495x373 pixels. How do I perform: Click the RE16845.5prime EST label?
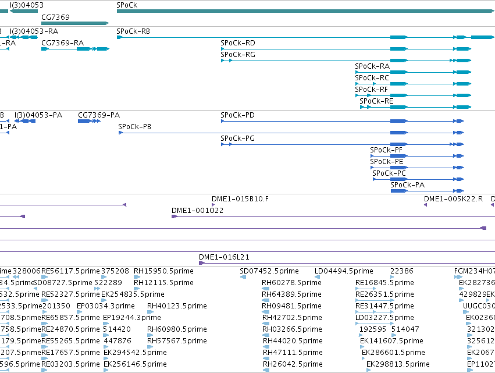[x=384, y=283]
